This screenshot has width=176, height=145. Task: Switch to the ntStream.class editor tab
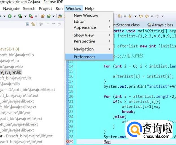pos(126,25)
